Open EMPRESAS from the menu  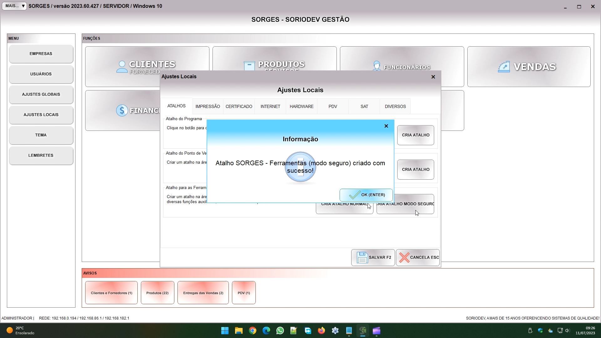pyautogui.click(x=41, y=54)
